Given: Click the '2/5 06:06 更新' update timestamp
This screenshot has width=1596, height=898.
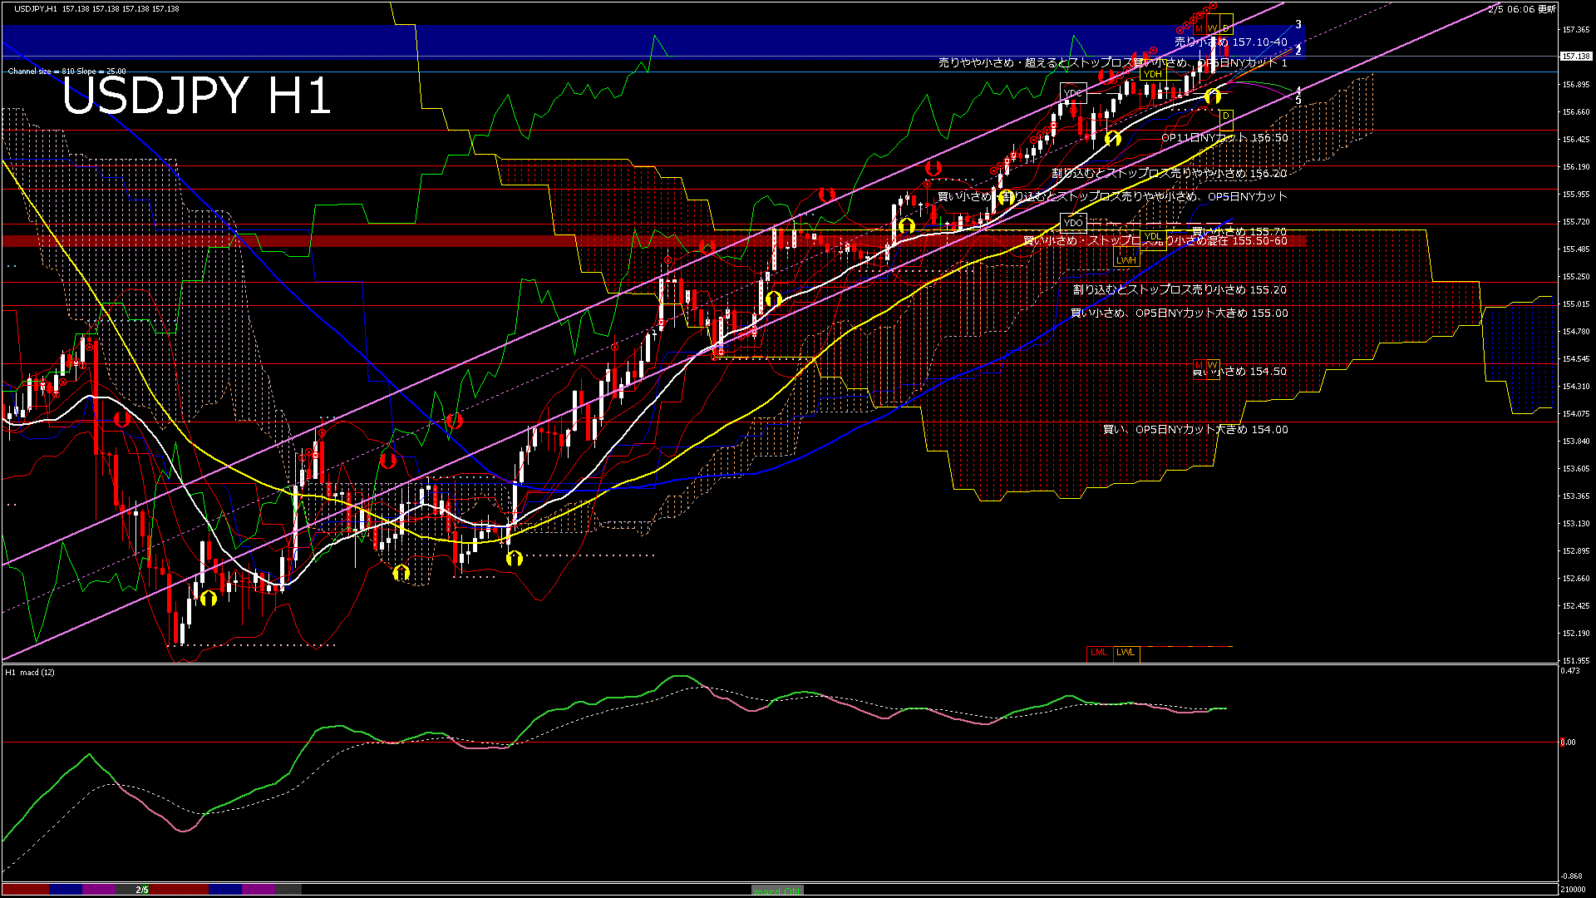Looking at the screenshot, I should coord(1521,9).
